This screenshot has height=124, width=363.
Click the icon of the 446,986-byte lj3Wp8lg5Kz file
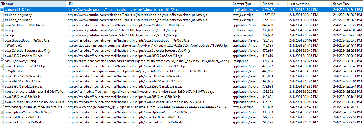(2, 71)
